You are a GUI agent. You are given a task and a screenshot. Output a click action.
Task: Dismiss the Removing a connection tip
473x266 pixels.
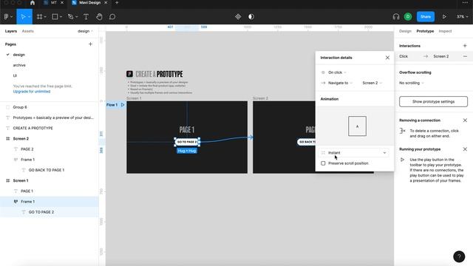click(465, 120)
